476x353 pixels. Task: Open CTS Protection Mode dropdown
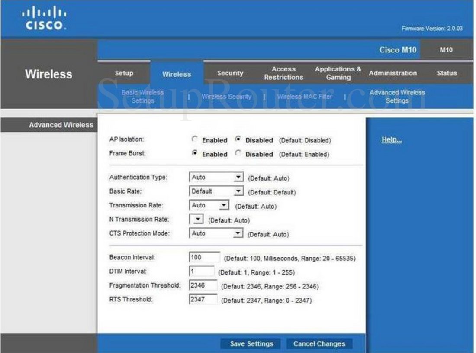[216, 233]
